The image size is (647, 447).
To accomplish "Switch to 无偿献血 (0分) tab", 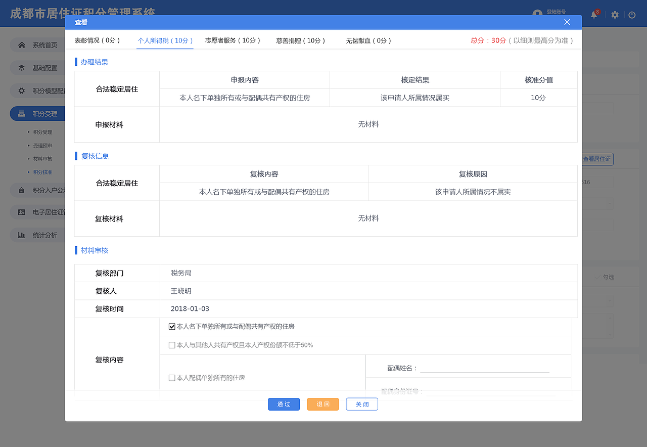I will tap(369, 40).
